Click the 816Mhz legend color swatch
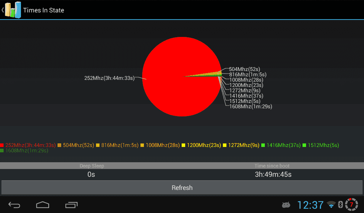Image resolution: width=364 pixels, height=213 pixels. [x=98, y=145]
